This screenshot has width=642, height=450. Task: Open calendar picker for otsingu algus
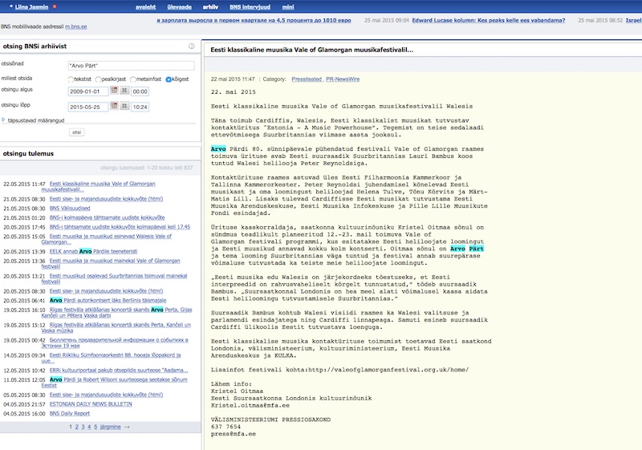click(114, 91)
